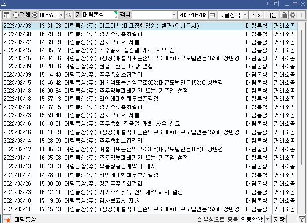
Task: Open 정기주주총회결과 dated 2021/03/26
Action: click(103, 183)
